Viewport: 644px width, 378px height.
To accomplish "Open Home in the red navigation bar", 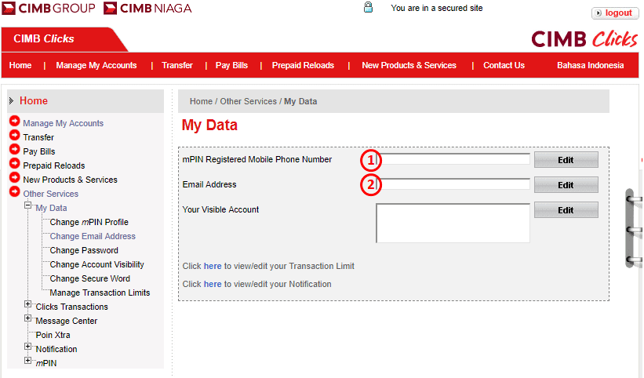I will tap(20, 65).
